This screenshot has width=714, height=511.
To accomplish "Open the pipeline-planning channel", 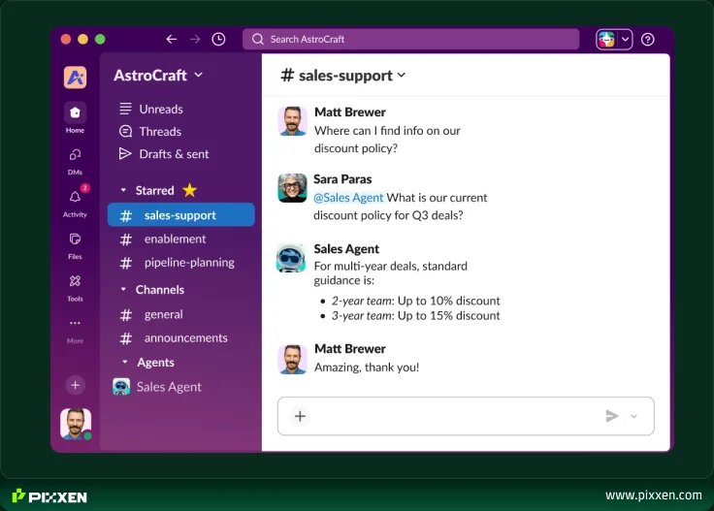I will (181, 263).
